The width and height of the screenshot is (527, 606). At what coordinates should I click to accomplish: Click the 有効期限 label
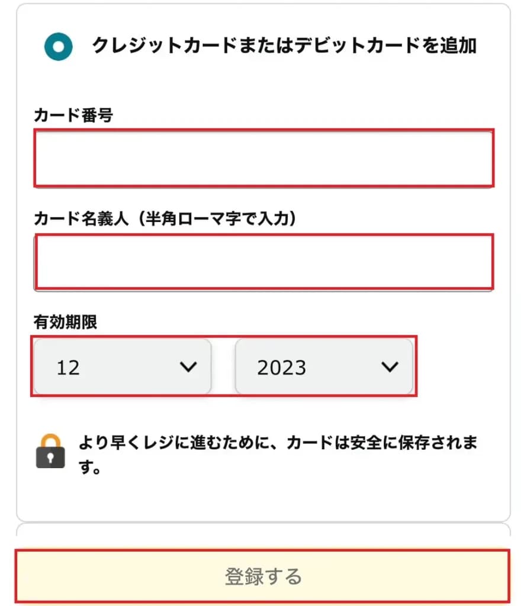pos(66,322)
